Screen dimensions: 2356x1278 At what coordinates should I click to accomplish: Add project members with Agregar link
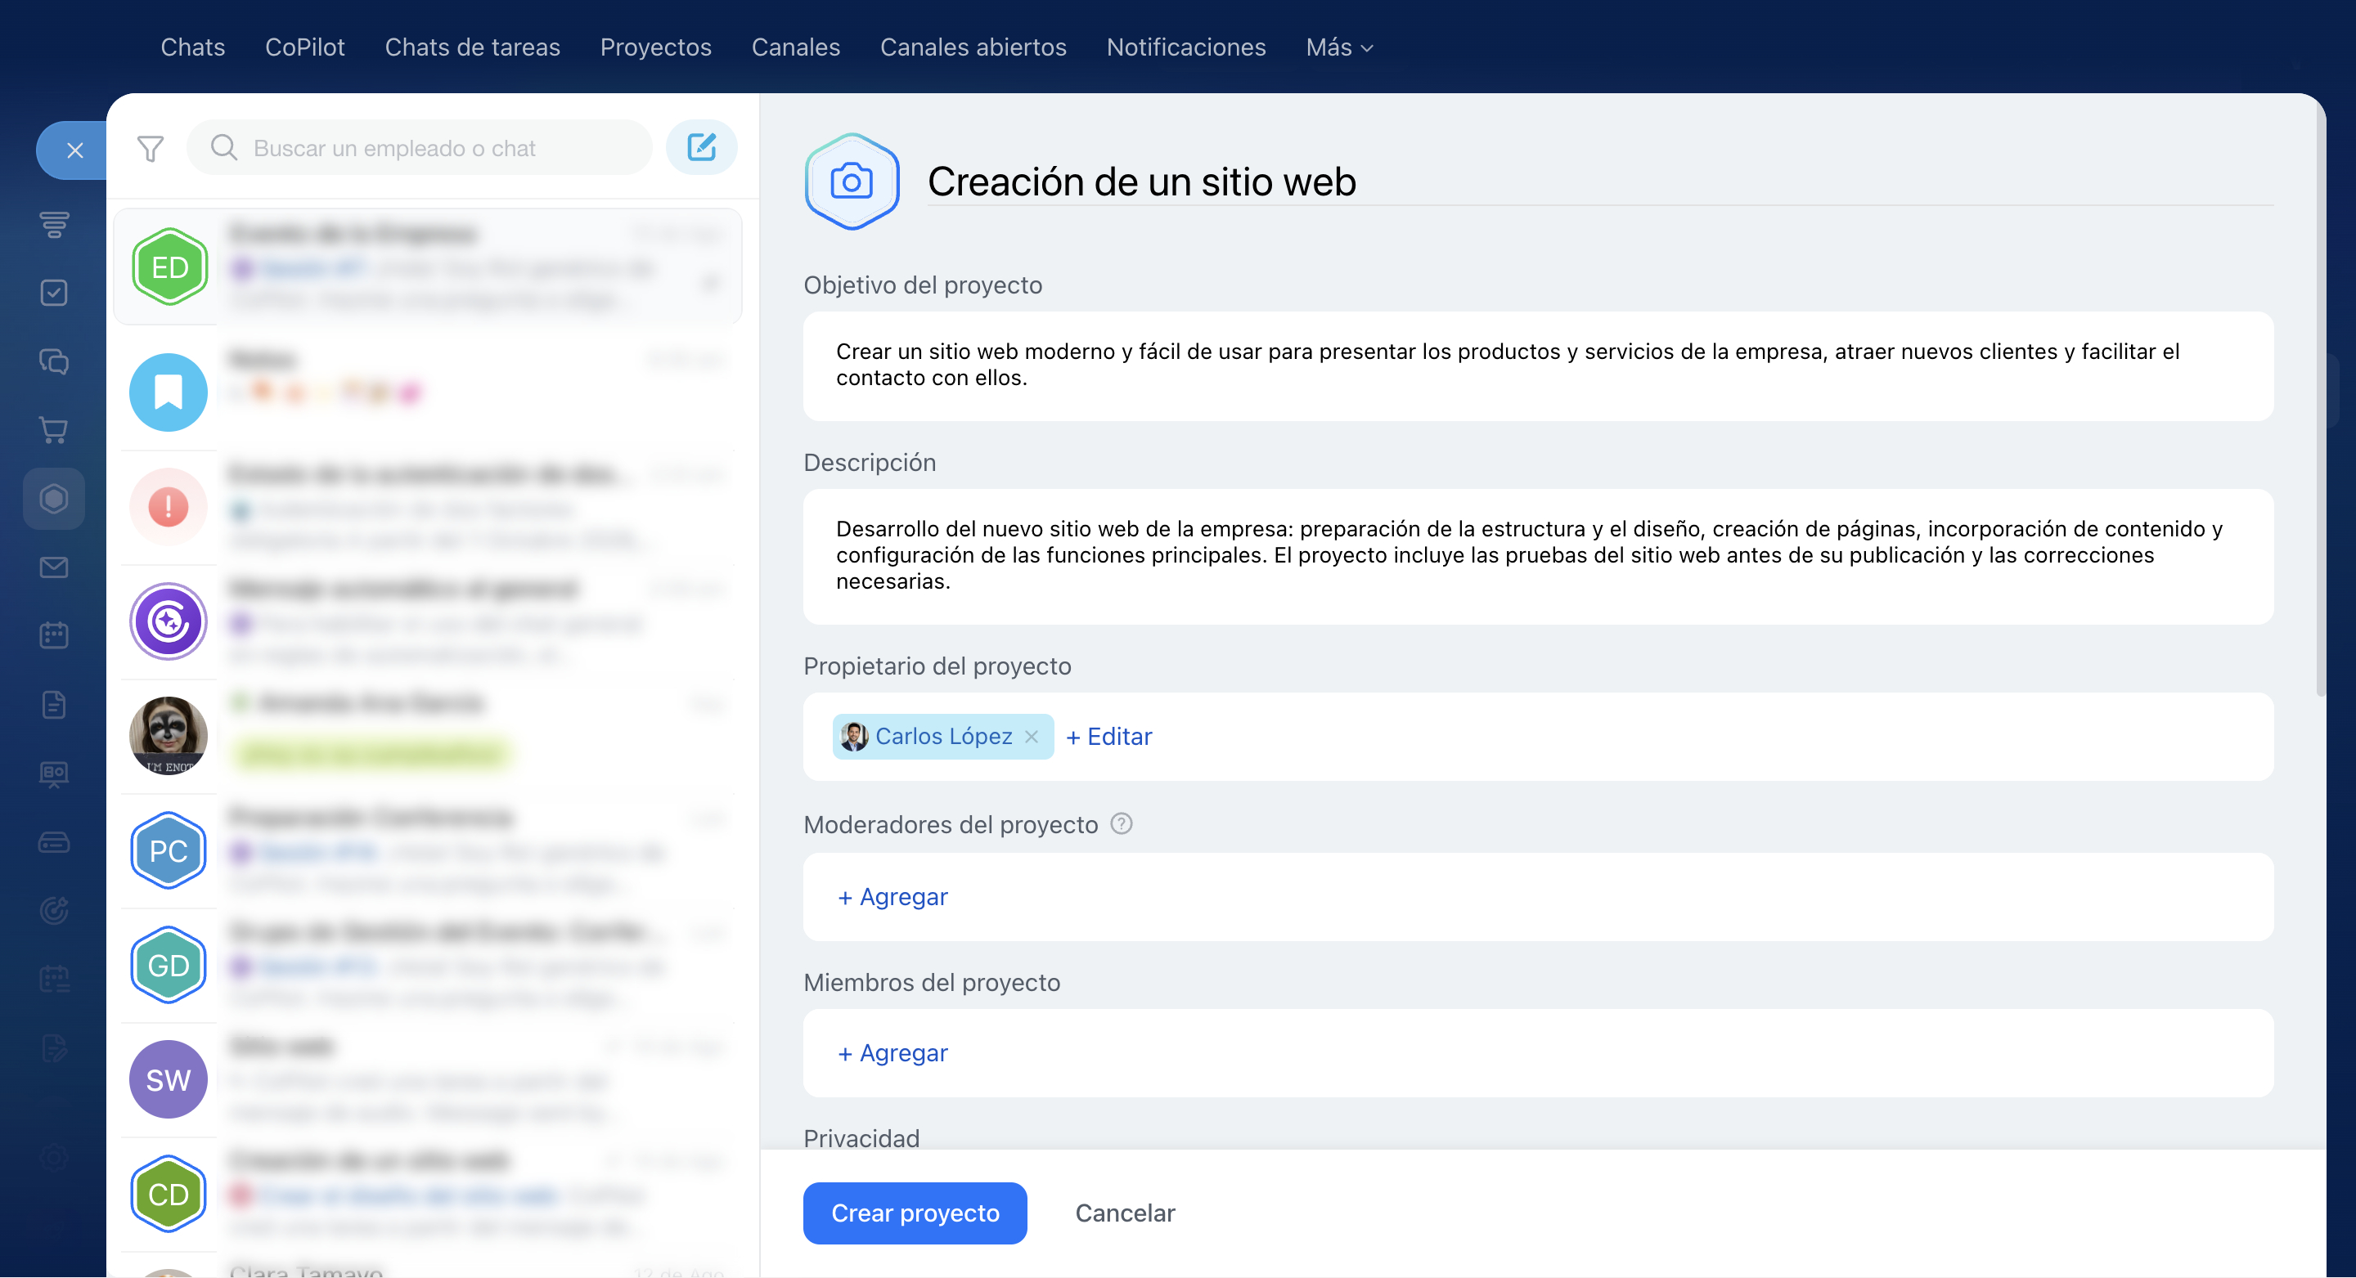pos(892,1053)
